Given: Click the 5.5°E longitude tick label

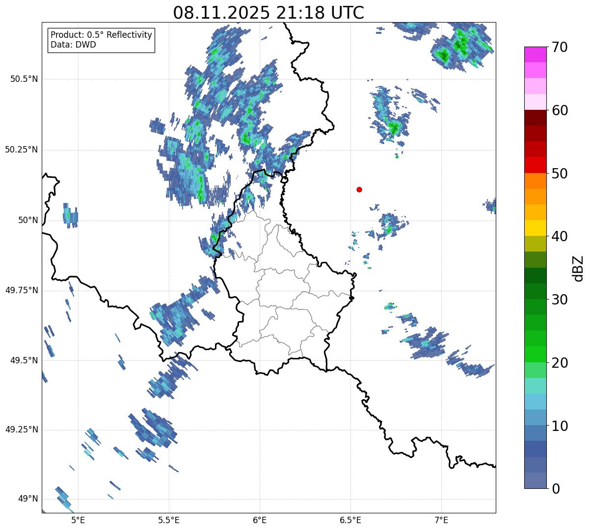Looking at the screenshot, I should click(169, 520).
